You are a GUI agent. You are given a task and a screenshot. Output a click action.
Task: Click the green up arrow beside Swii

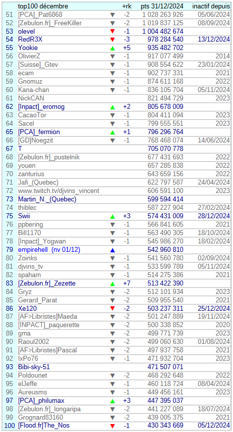[x=112, y=216]
